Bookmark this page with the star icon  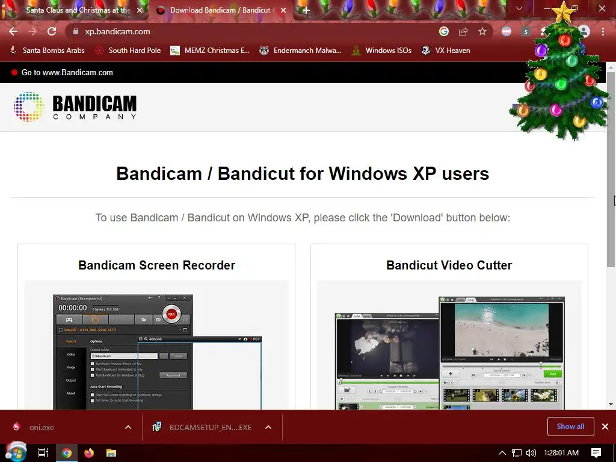click(x=482, y=31)
